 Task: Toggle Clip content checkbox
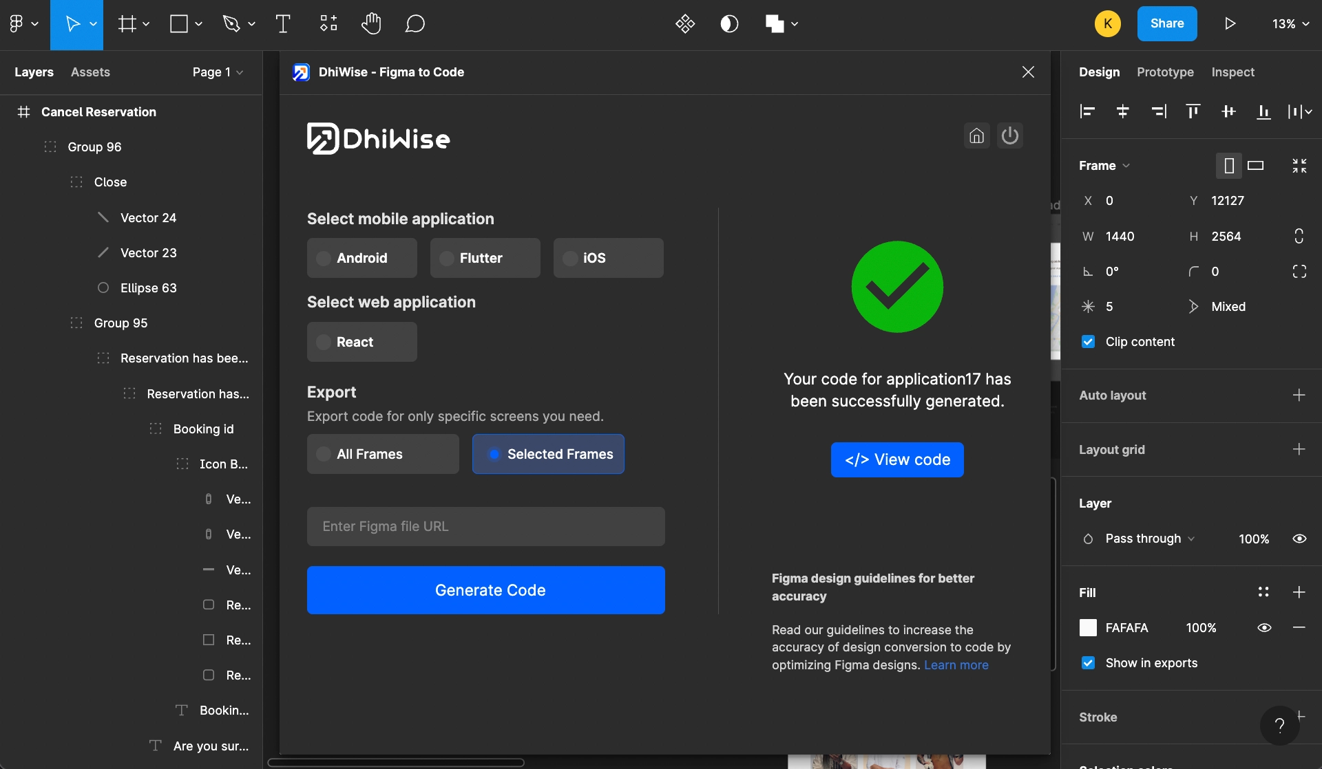pyautogui.click(x=1088, y=342)
